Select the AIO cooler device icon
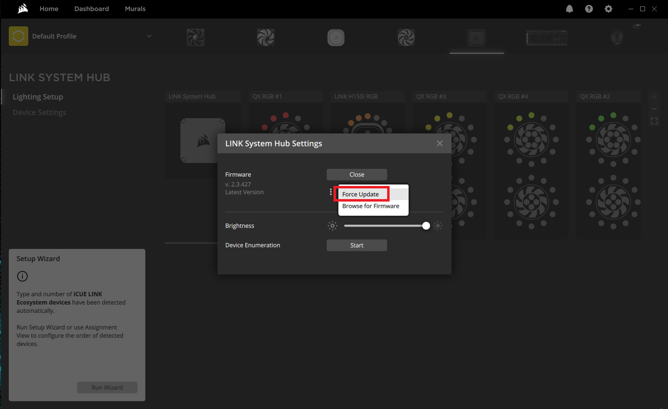Viewport: 668px width, 409px height. point(336,38)
